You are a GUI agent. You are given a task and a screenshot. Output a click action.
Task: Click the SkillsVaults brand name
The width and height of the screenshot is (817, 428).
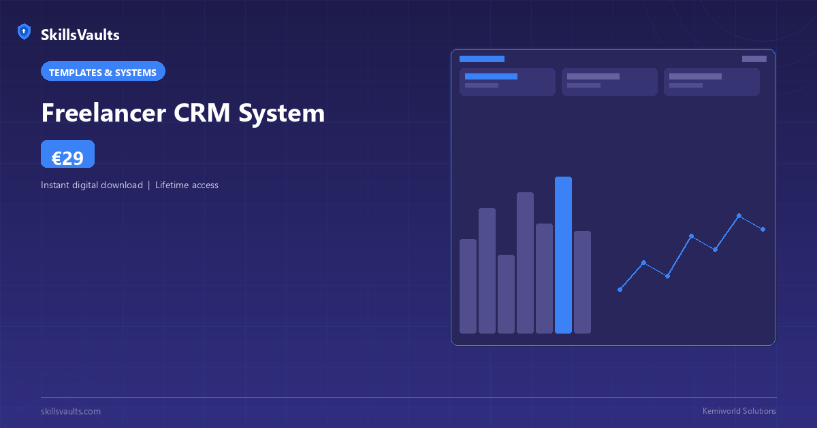point(80,35)
